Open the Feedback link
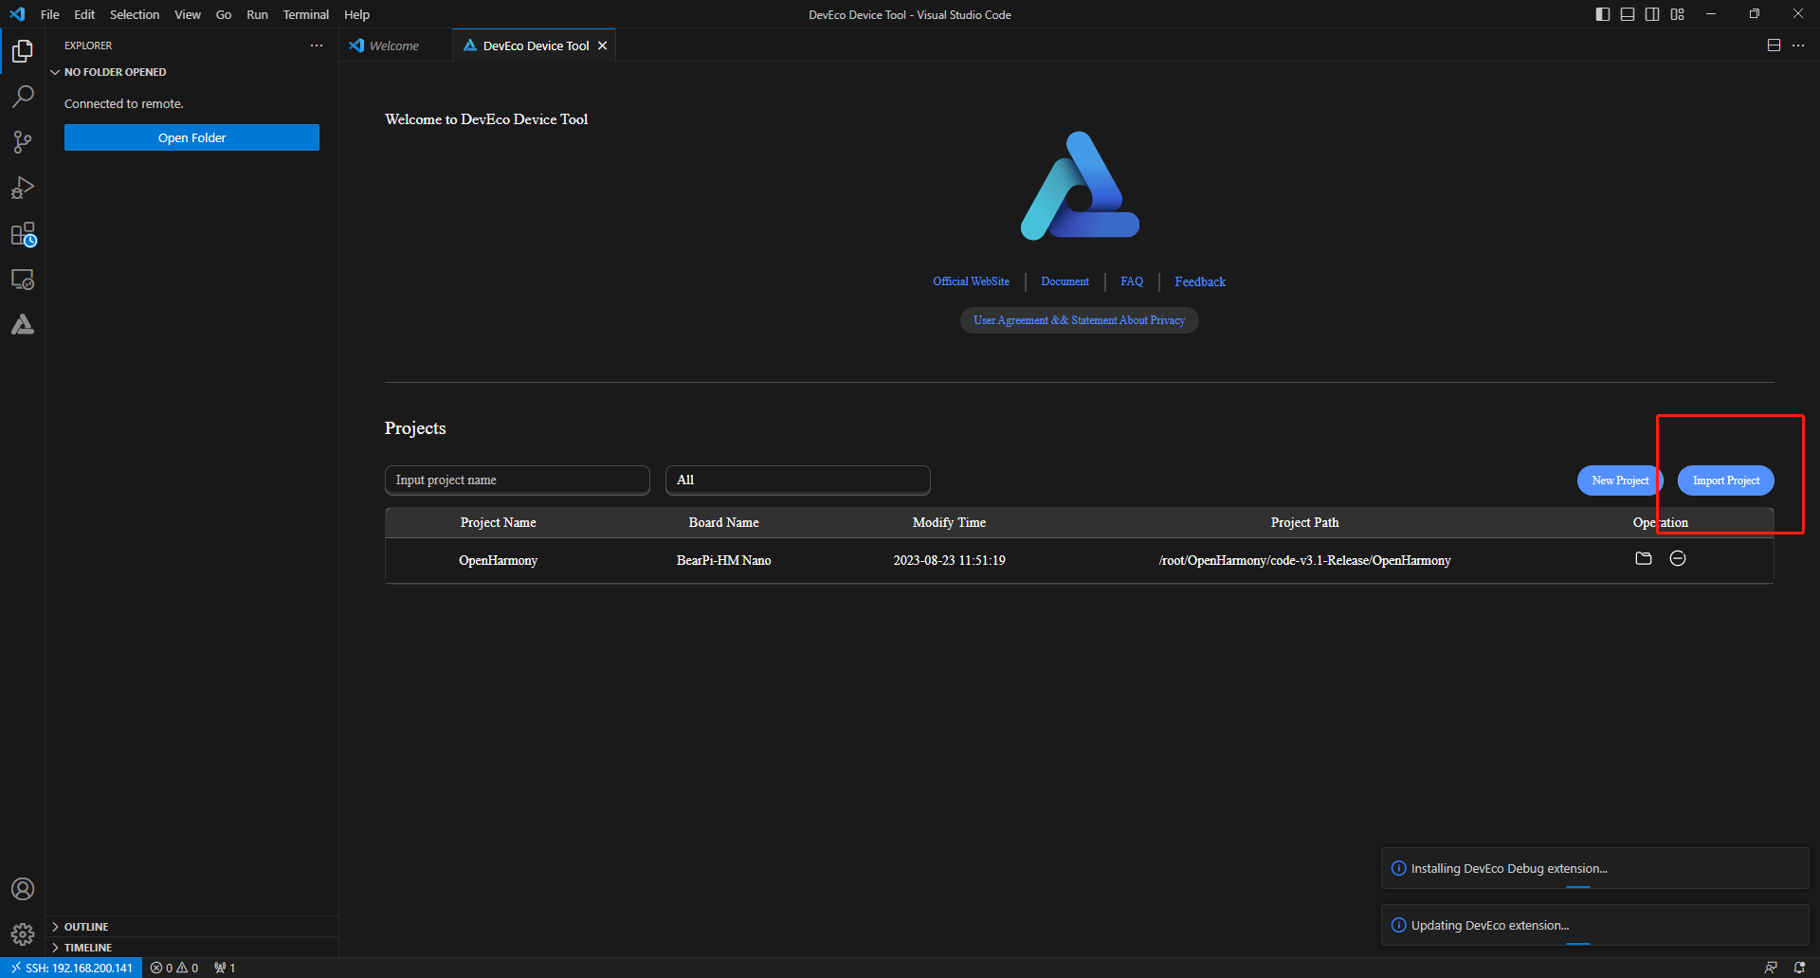 1200,281
